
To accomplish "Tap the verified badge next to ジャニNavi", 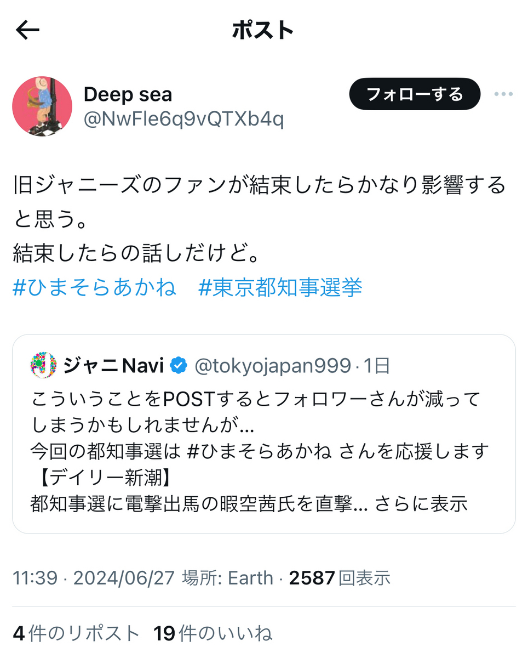I will tap(179, 365).
